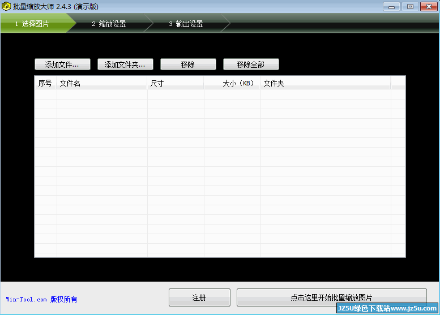The width and height of the screenshot is (440, 315).
Task: Start batch resizing with 点击这里开始批量缩放图片
Action: (x=331, y=297)
